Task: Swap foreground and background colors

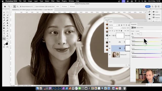Action: tap(8, 41)
